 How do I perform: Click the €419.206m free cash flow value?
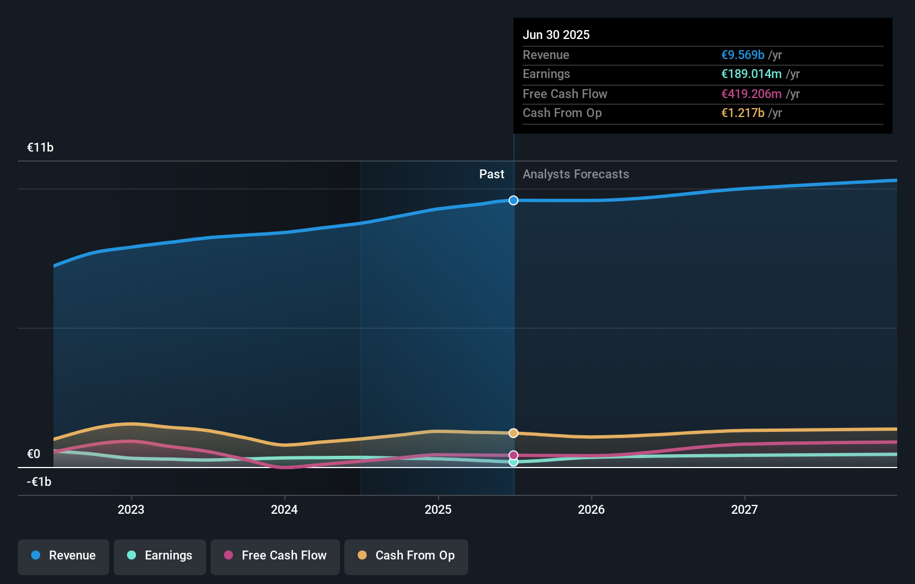[x=751, y=94]
